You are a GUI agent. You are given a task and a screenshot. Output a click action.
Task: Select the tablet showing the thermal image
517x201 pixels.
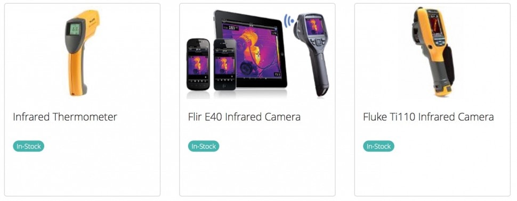[251, 49]
